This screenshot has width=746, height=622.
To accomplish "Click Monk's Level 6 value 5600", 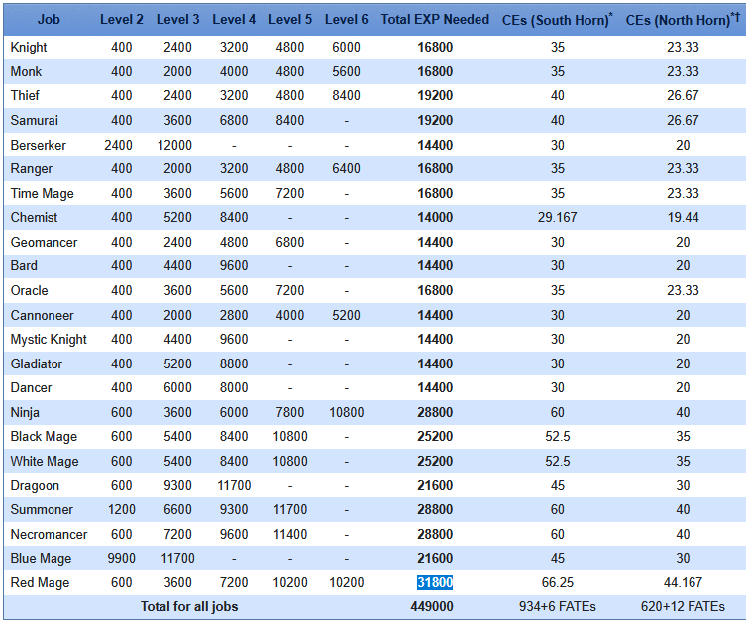I will coord(346,71).
